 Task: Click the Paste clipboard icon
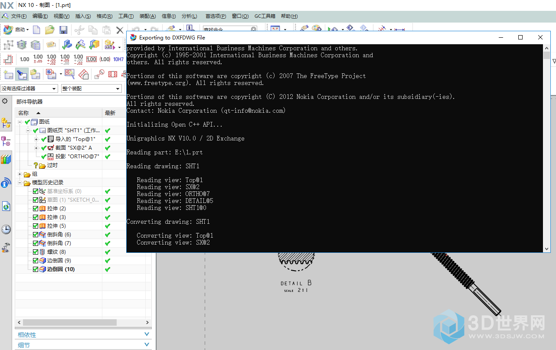click(x=106, y=30)
